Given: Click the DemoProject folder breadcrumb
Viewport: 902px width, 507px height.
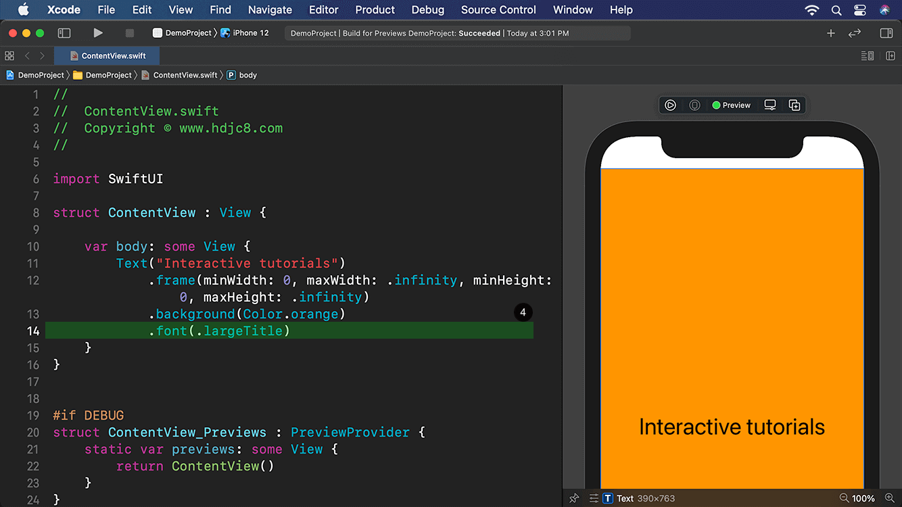Looking at the screenshot, I should tap(102, 75).
